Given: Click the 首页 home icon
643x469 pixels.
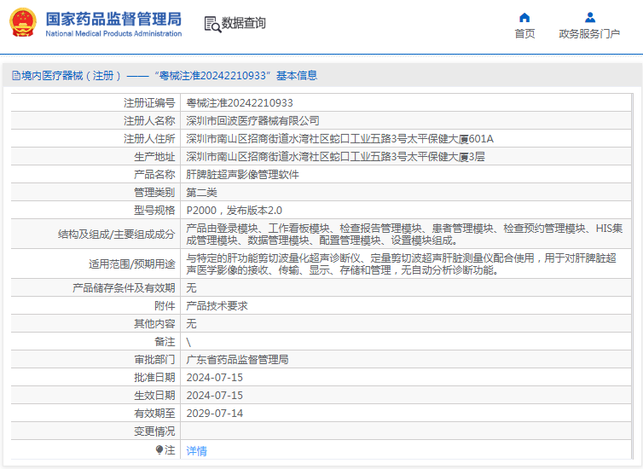Looking at the screenshot, I should coord(524,17).
